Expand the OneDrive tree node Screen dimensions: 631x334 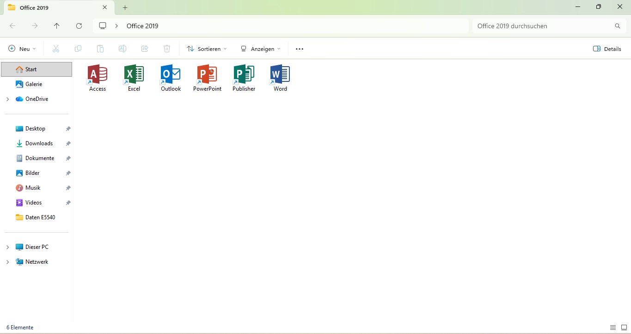[7, 99]
